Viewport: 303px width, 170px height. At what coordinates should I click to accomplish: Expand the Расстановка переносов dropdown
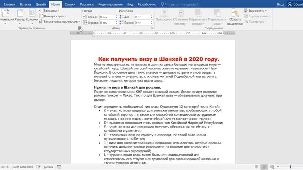(x=60, y=22)
